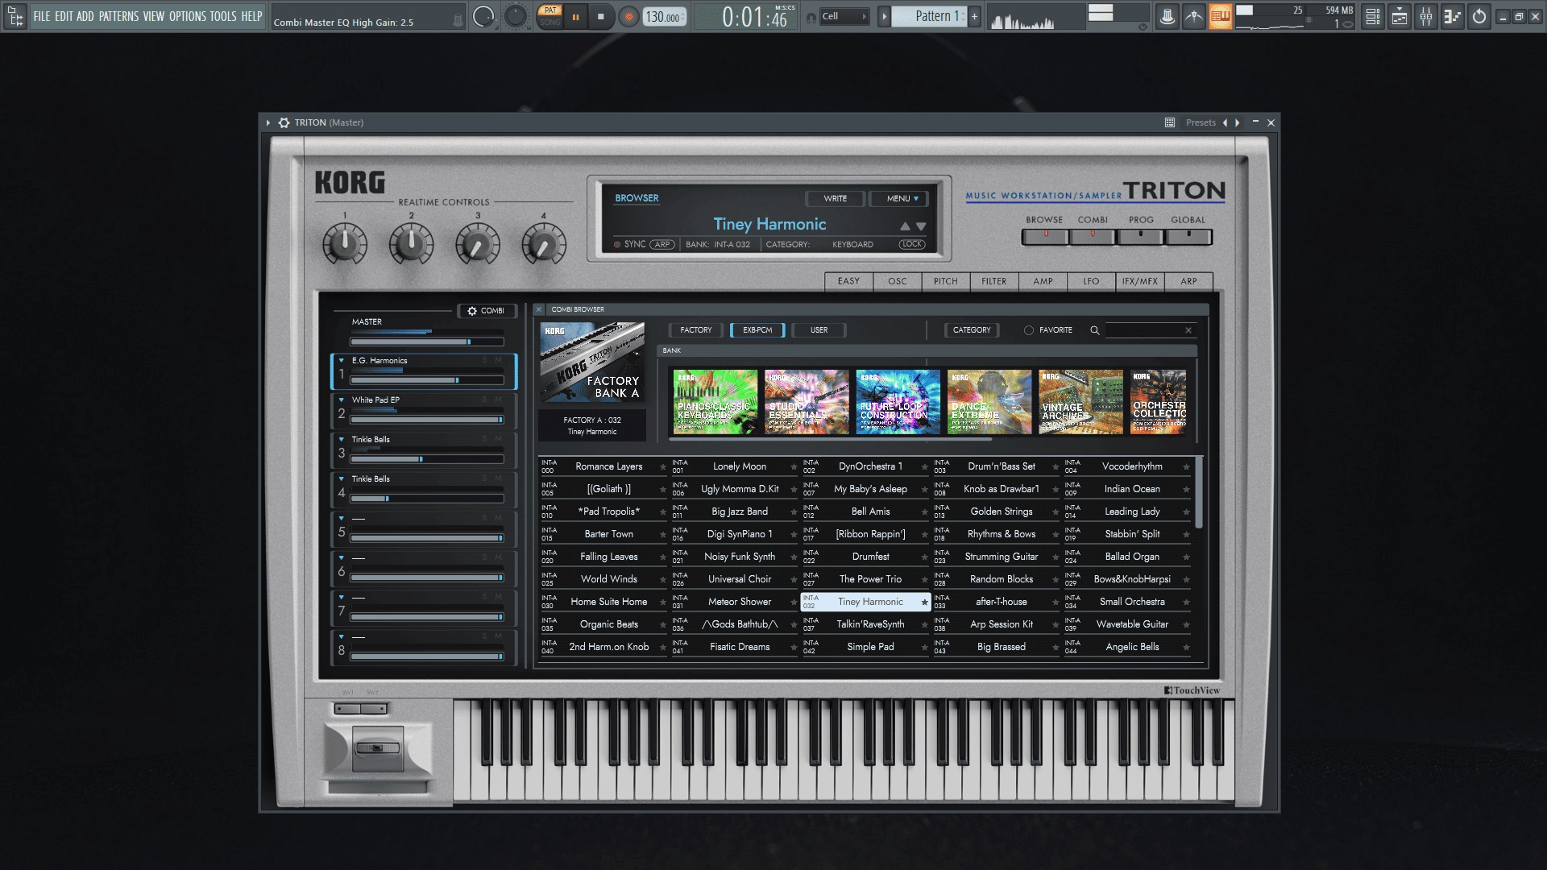This screenshot has width=1547, height=870.
Task: Select previous program with up triangle
Action: point(905,227)
